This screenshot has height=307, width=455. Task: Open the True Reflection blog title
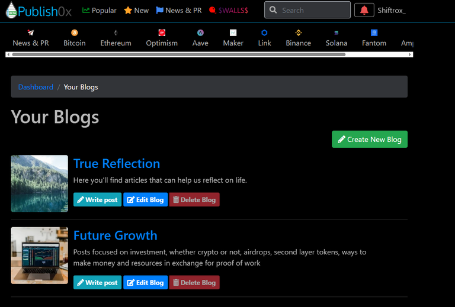pos(117,163)
